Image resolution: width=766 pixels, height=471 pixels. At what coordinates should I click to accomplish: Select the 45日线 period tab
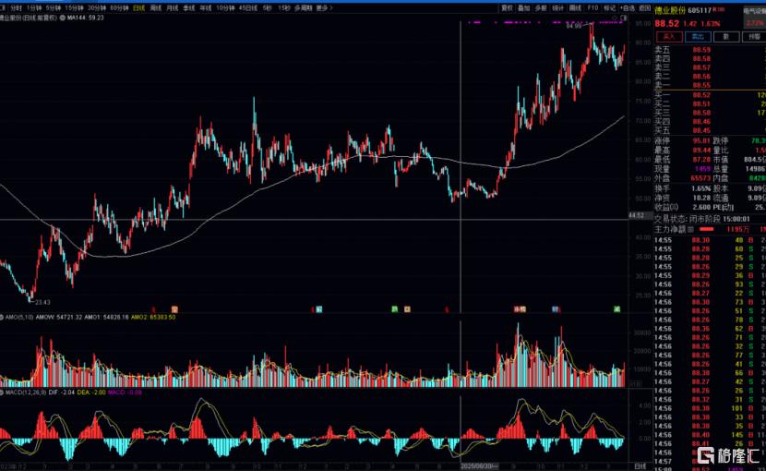click(247, 8)
